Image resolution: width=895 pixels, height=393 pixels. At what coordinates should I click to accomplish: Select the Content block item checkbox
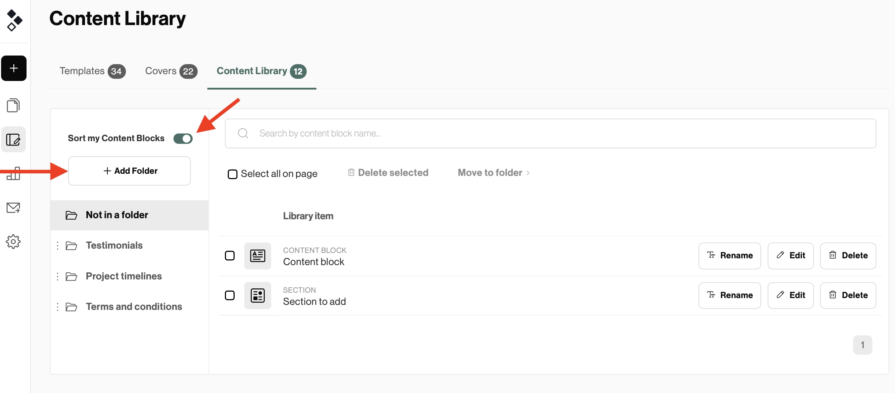point(230,255)
